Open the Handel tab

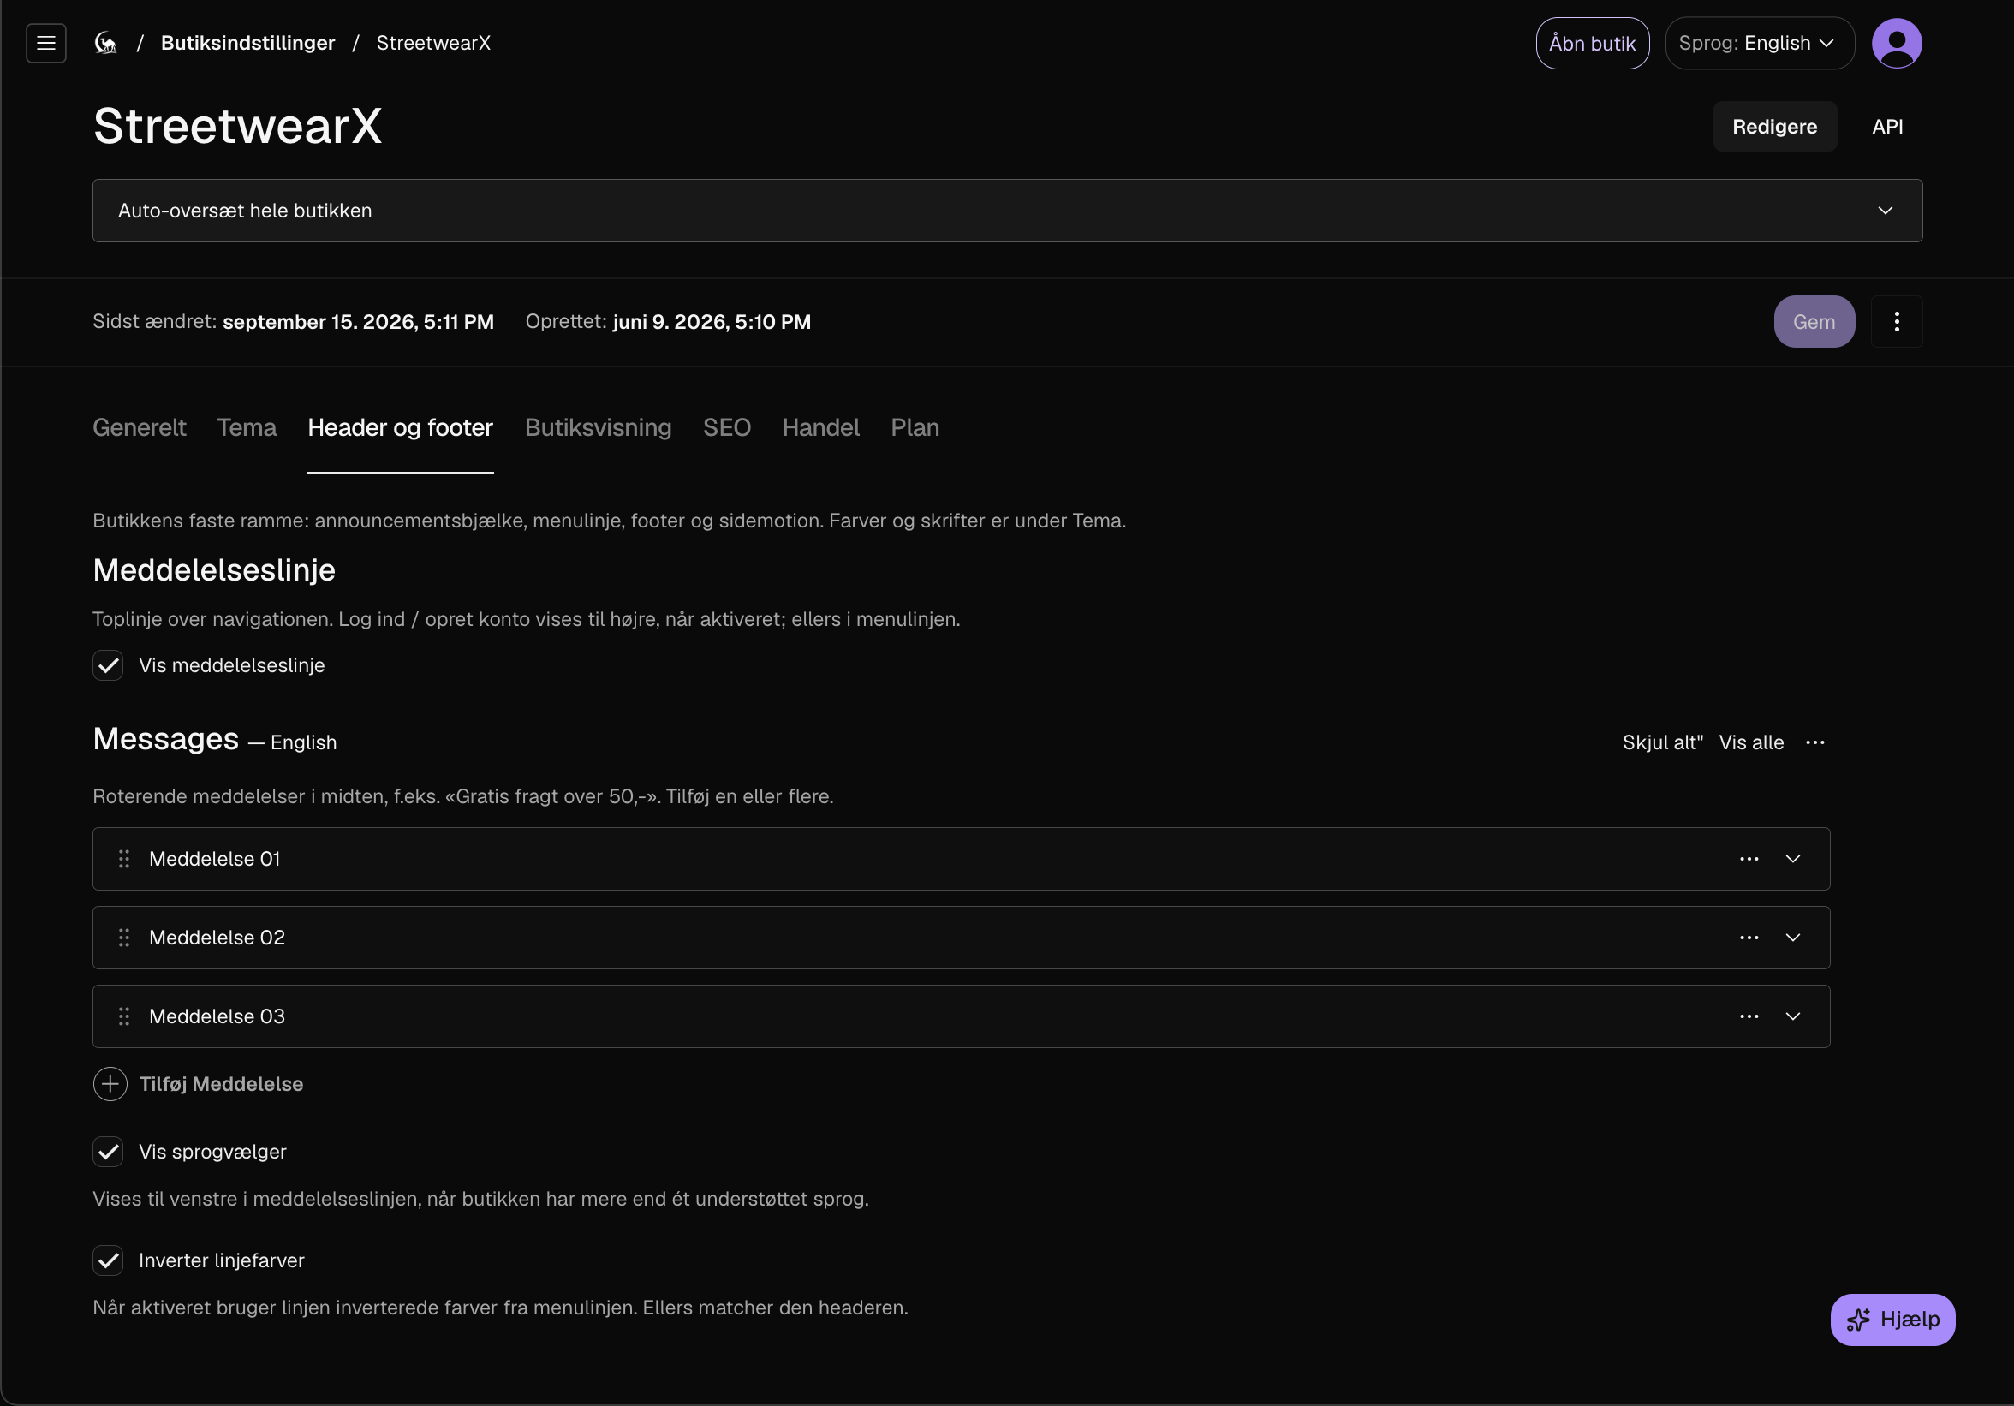point(820,427)
